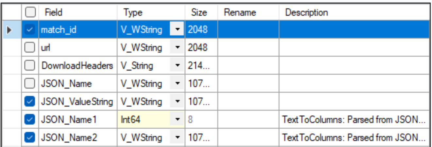Sort by the Size column header
Image resolution: width=432 pixels, height=147 pixels.
(x=201, y=12)
